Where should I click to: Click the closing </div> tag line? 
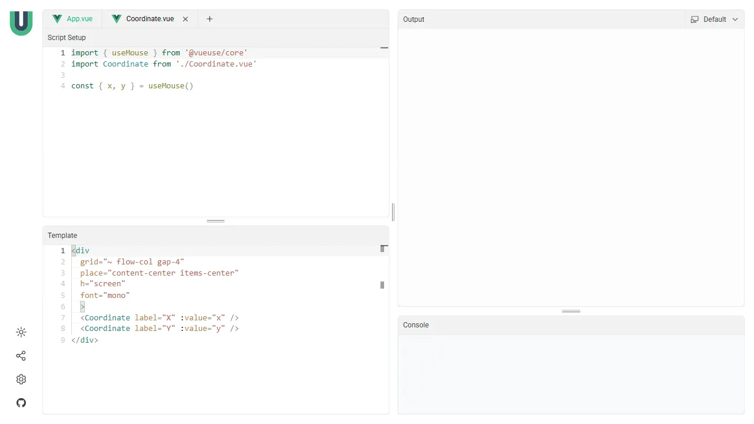[85, 340]
